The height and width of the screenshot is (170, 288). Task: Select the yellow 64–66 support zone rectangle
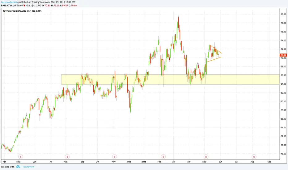[x=170, y=79]
